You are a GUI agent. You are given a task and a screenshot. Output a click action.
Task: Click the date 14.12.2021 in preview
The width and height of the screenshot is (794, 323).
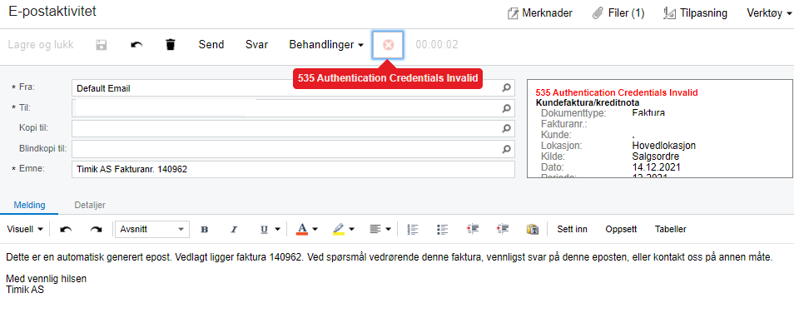pos(657,166)
